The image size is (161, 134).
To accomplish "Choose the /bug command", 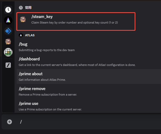I will point(89,47).
